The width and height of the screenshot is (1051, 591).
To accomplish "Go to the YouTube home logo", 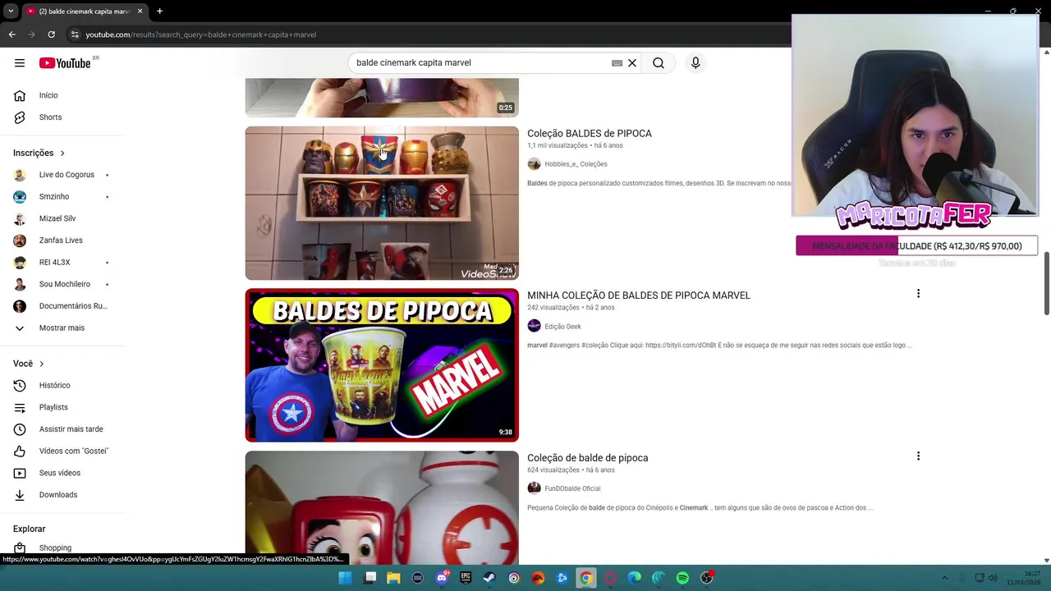I will click(65, 63).
